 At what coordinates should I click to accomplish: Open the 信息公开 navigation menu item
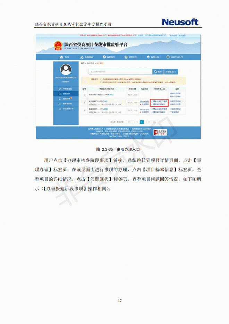133,57
